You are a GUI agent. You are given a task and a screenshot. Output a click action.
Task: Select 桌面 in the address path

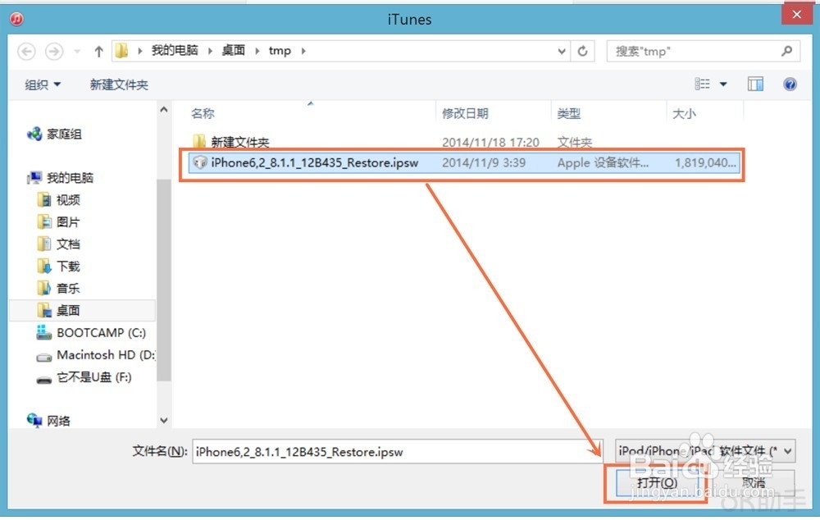coord(233,50)
